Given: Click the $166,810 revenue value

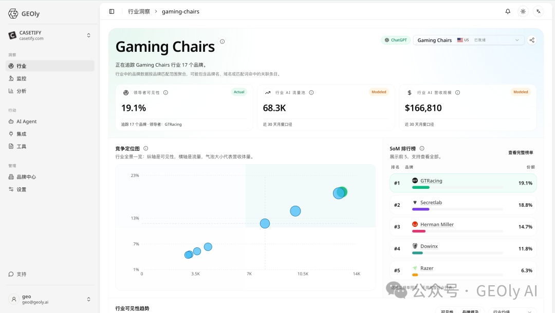Looking at the screenshot, I should pyautogui.click(x=423, y=108).
